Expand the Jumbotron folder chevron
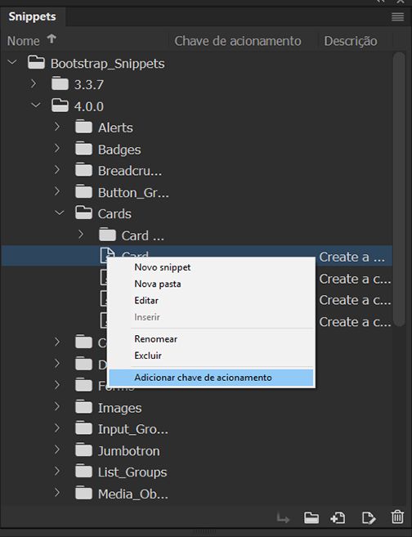Screen dimensions: 412x537 coord(57,450)
